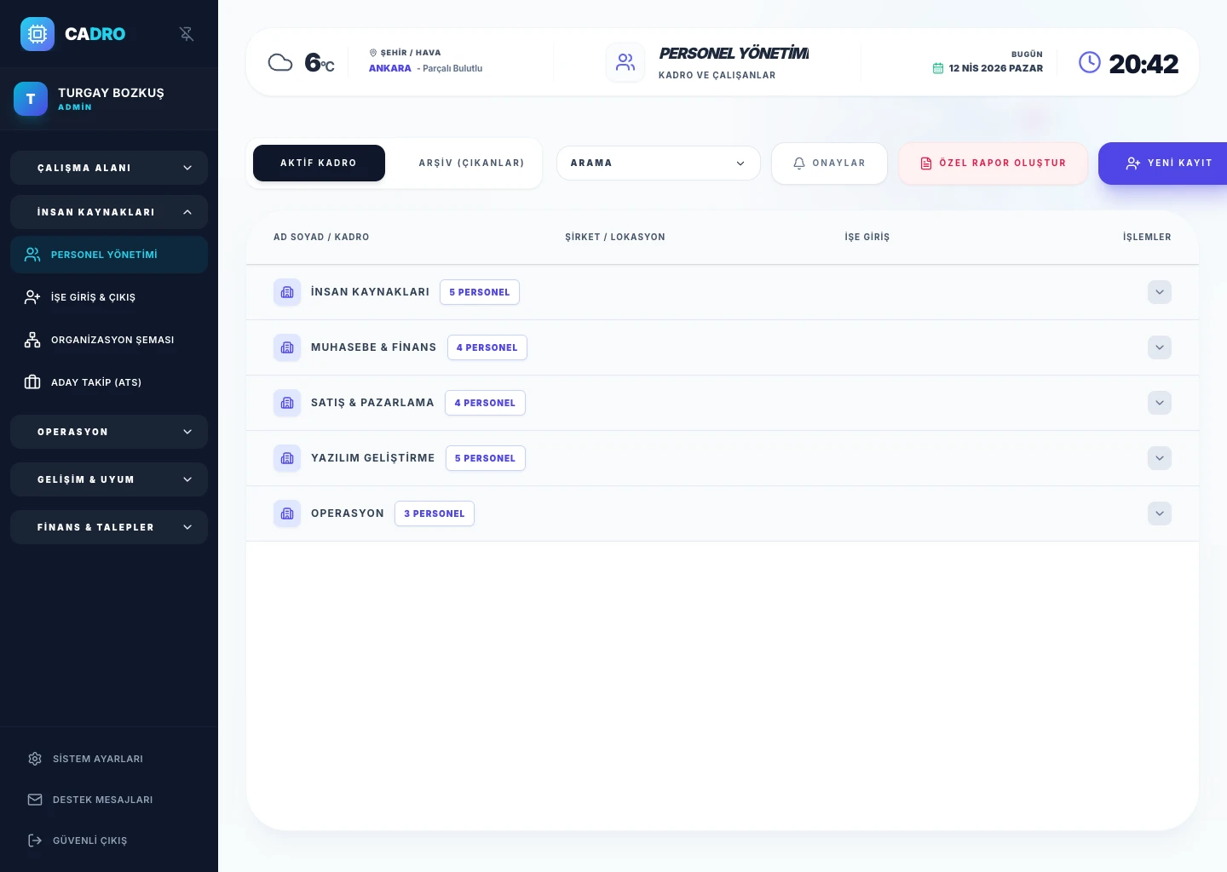Open PERSONEL YÖNETİMİ in sidebar
Image resolution: width=1227 pixels, height=872 pixels.
[x=109, y=255]
